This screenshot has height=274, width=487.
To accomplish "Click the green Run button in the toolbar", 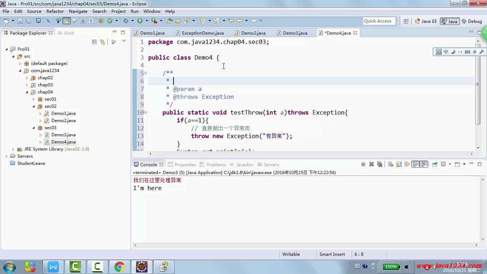I will (140, 21).
